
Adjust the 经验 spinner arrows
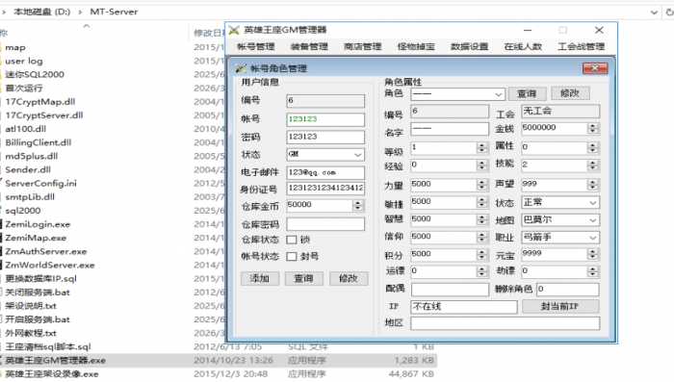481,165
